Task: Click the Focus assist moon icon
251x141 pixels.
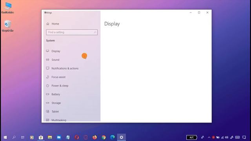Action: 47,77
